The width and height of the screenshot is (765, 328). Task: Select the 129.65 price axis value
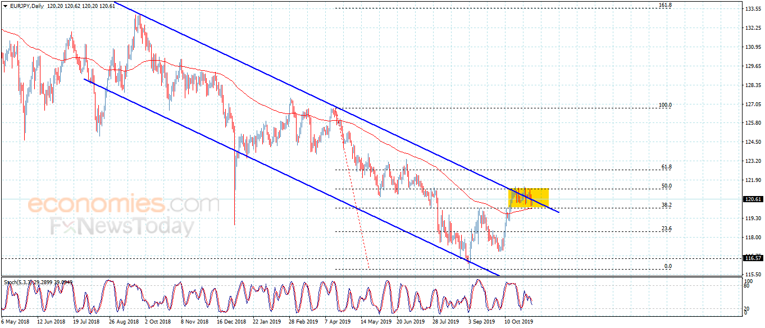[x=753, y=66]
